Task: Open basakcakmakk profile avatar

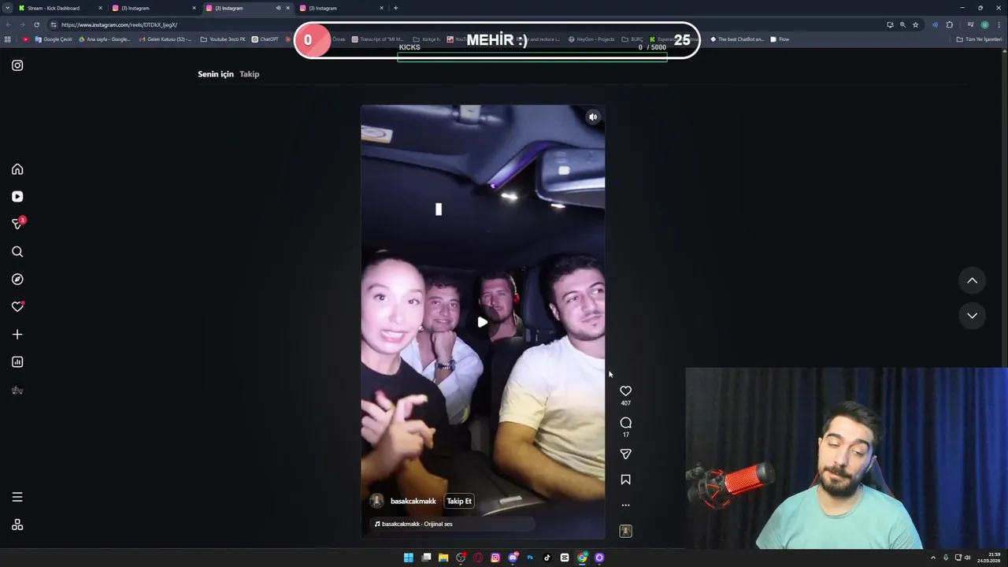Action: 377,502
